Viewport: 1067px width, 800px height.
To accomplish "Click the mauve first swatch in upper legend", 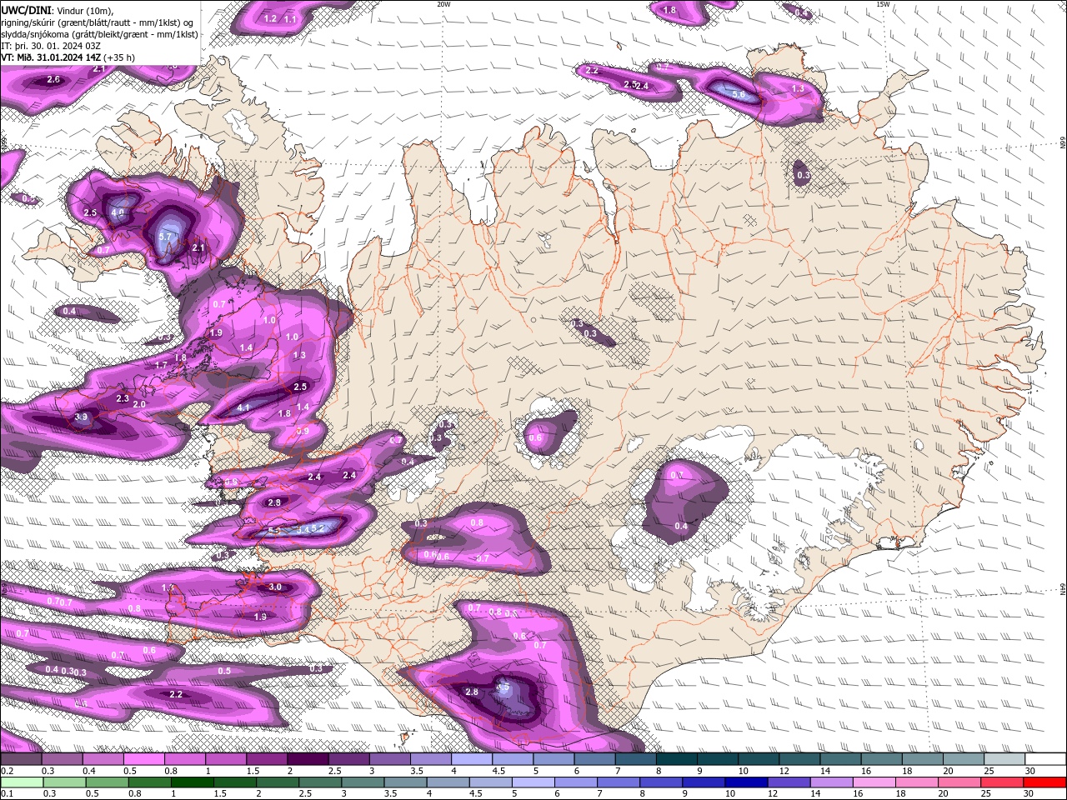I will [21, 759].
